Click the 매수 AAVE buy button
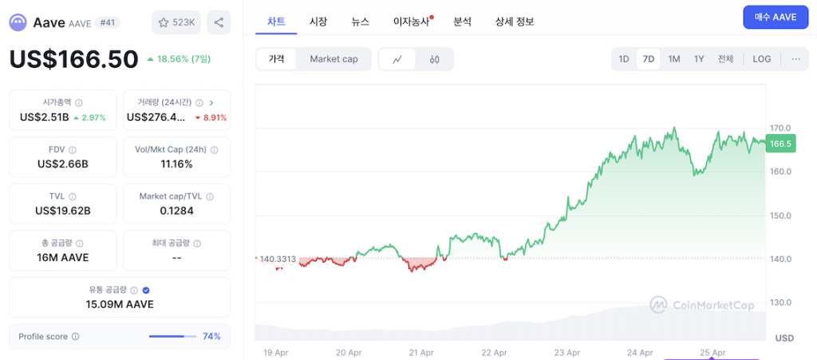 coord(776,17)
